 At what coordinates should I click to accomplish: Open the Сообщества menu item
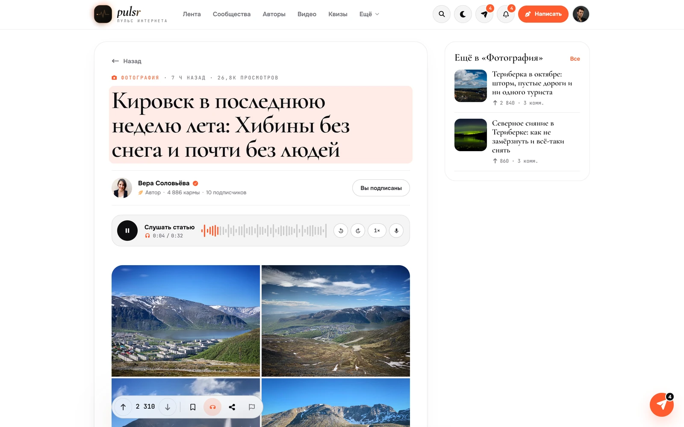pyautogui.click(x=232, y=14)
